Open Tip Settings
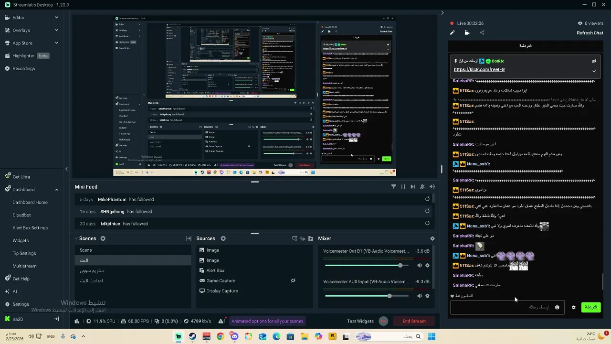Screen dimensions: 611x344 [24, 253]
